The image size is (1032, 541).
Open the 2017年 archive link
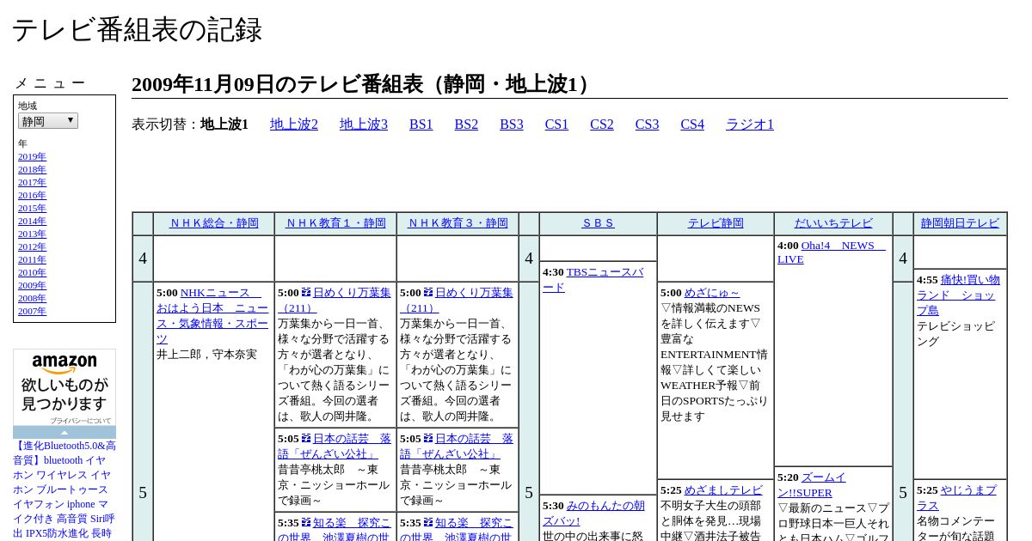point(32,183)
